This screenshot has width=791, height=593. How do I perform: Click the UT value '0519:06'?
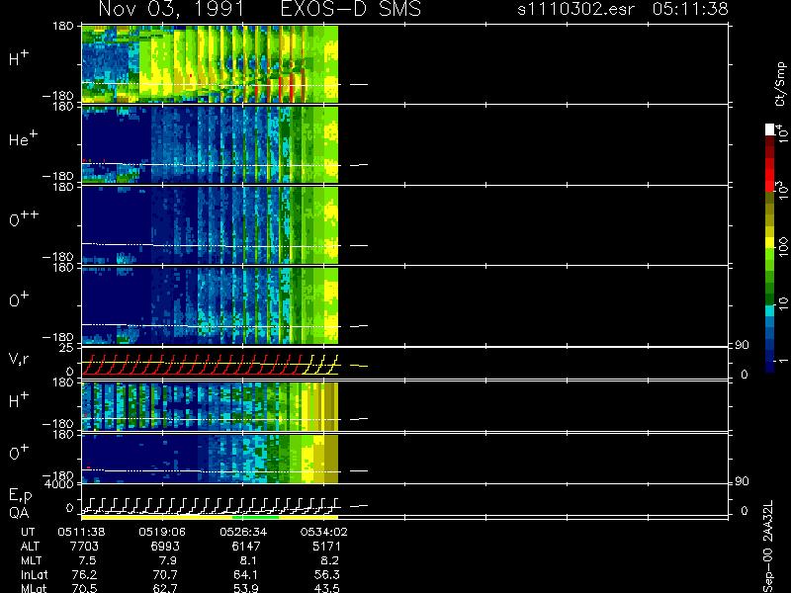pyautogui.click(x=162, y=532)
